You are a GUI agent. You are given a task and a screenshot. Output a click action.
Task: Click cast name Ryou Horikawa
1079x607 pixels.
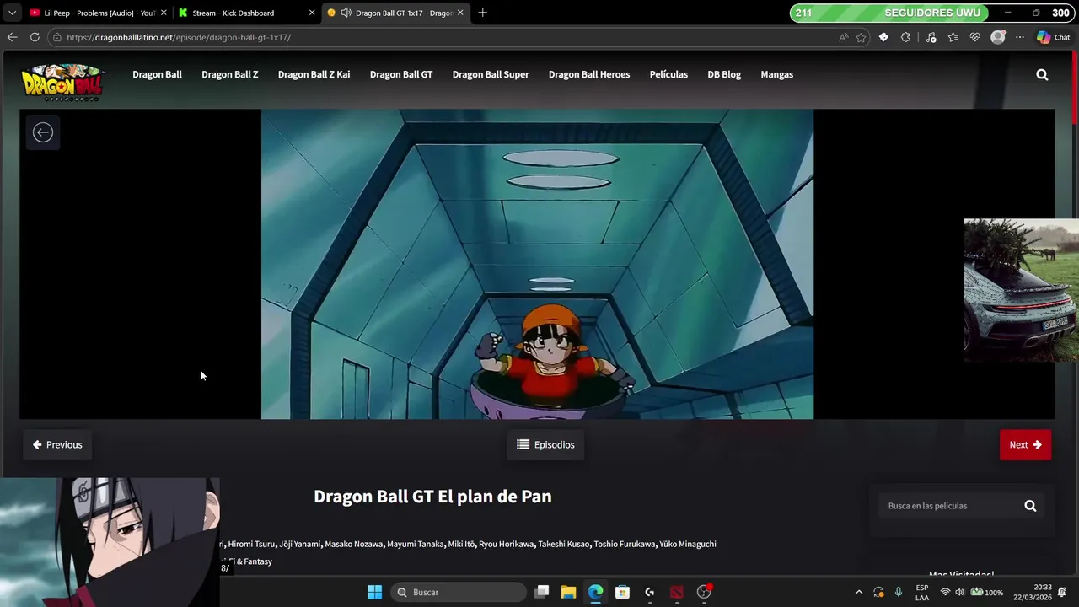pos(507,544)
